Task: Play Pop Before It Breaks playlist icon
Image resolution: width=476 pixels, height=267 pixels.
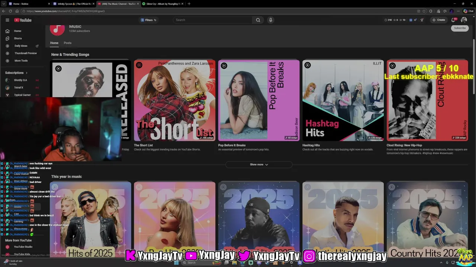Action: pos(224,66)
